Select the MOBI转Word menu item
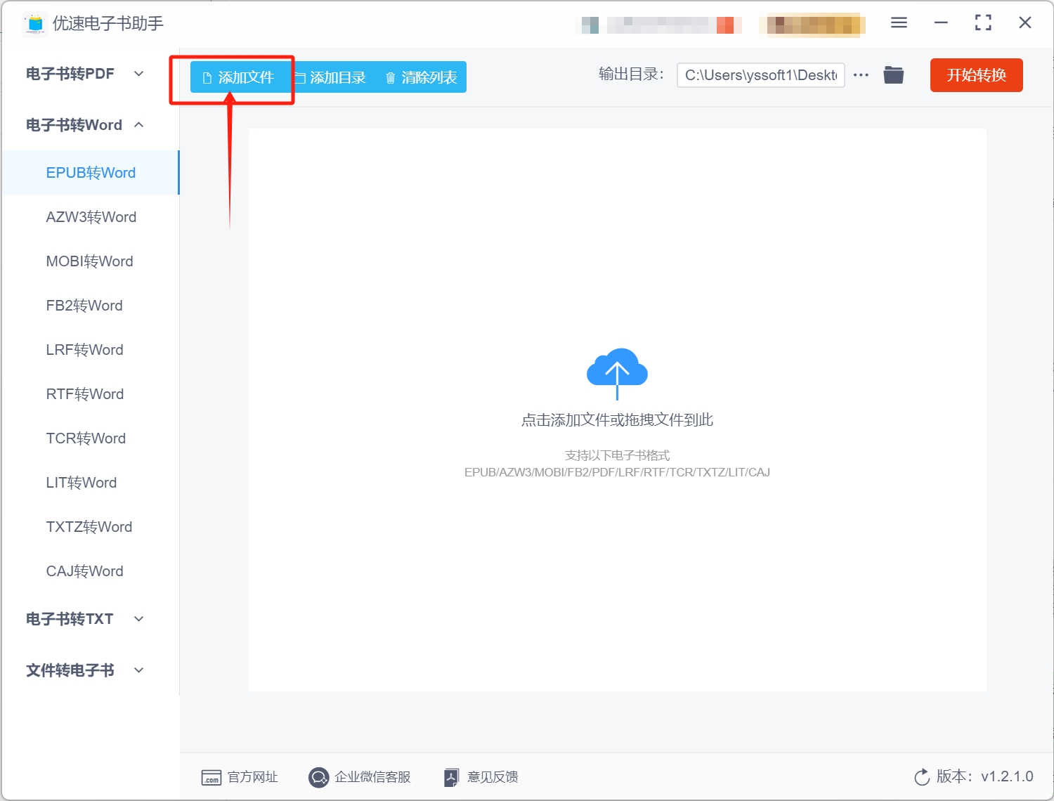Image resolution: width=1054 pixels, height=801 pixels. click(x=91, y=261)
